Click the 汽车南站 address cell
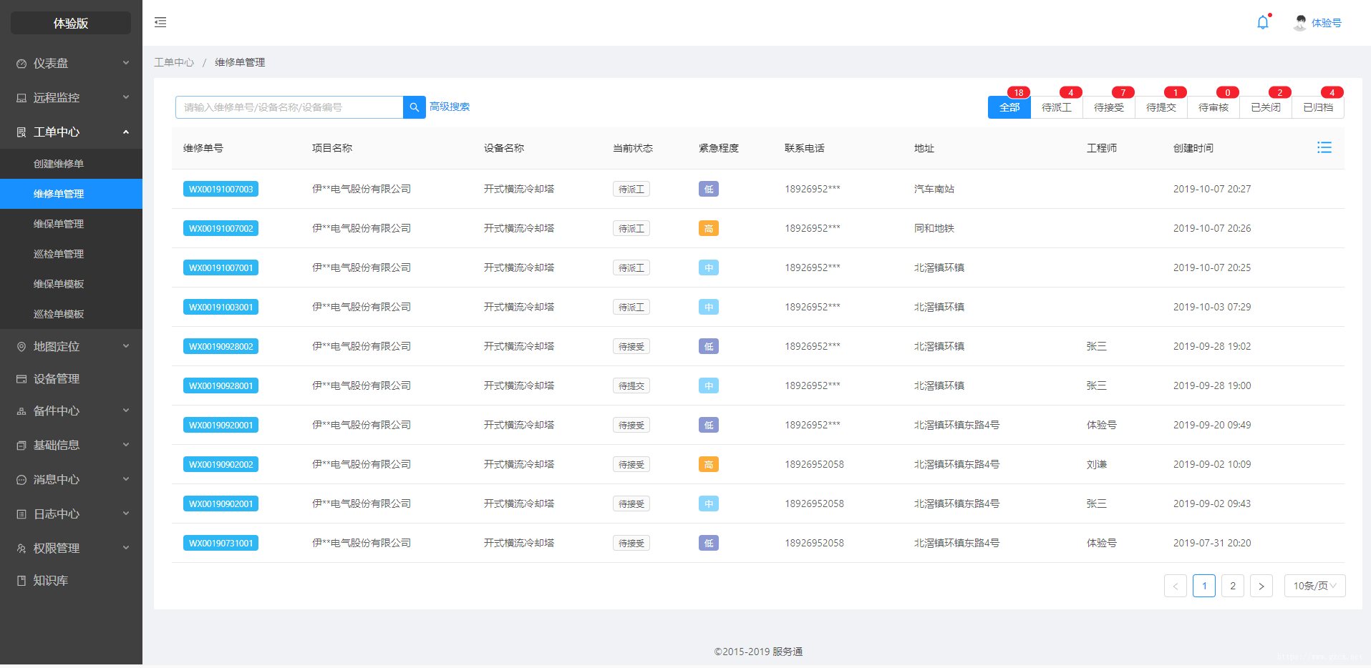Screen dimensions: 1371x668 tap(934, 189)
